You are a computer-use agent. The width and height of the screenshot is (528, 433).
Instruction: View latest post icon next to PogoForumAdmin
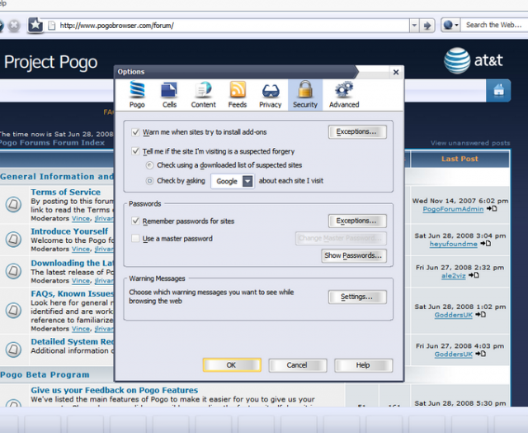pyautogui.click(x=492, y=209)
